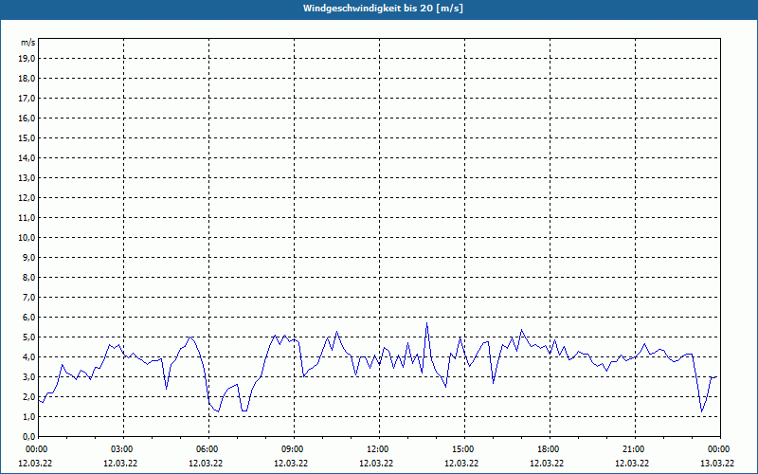
Task: Click the 5,0 y-axis label
Action: [x=29, y=337]
